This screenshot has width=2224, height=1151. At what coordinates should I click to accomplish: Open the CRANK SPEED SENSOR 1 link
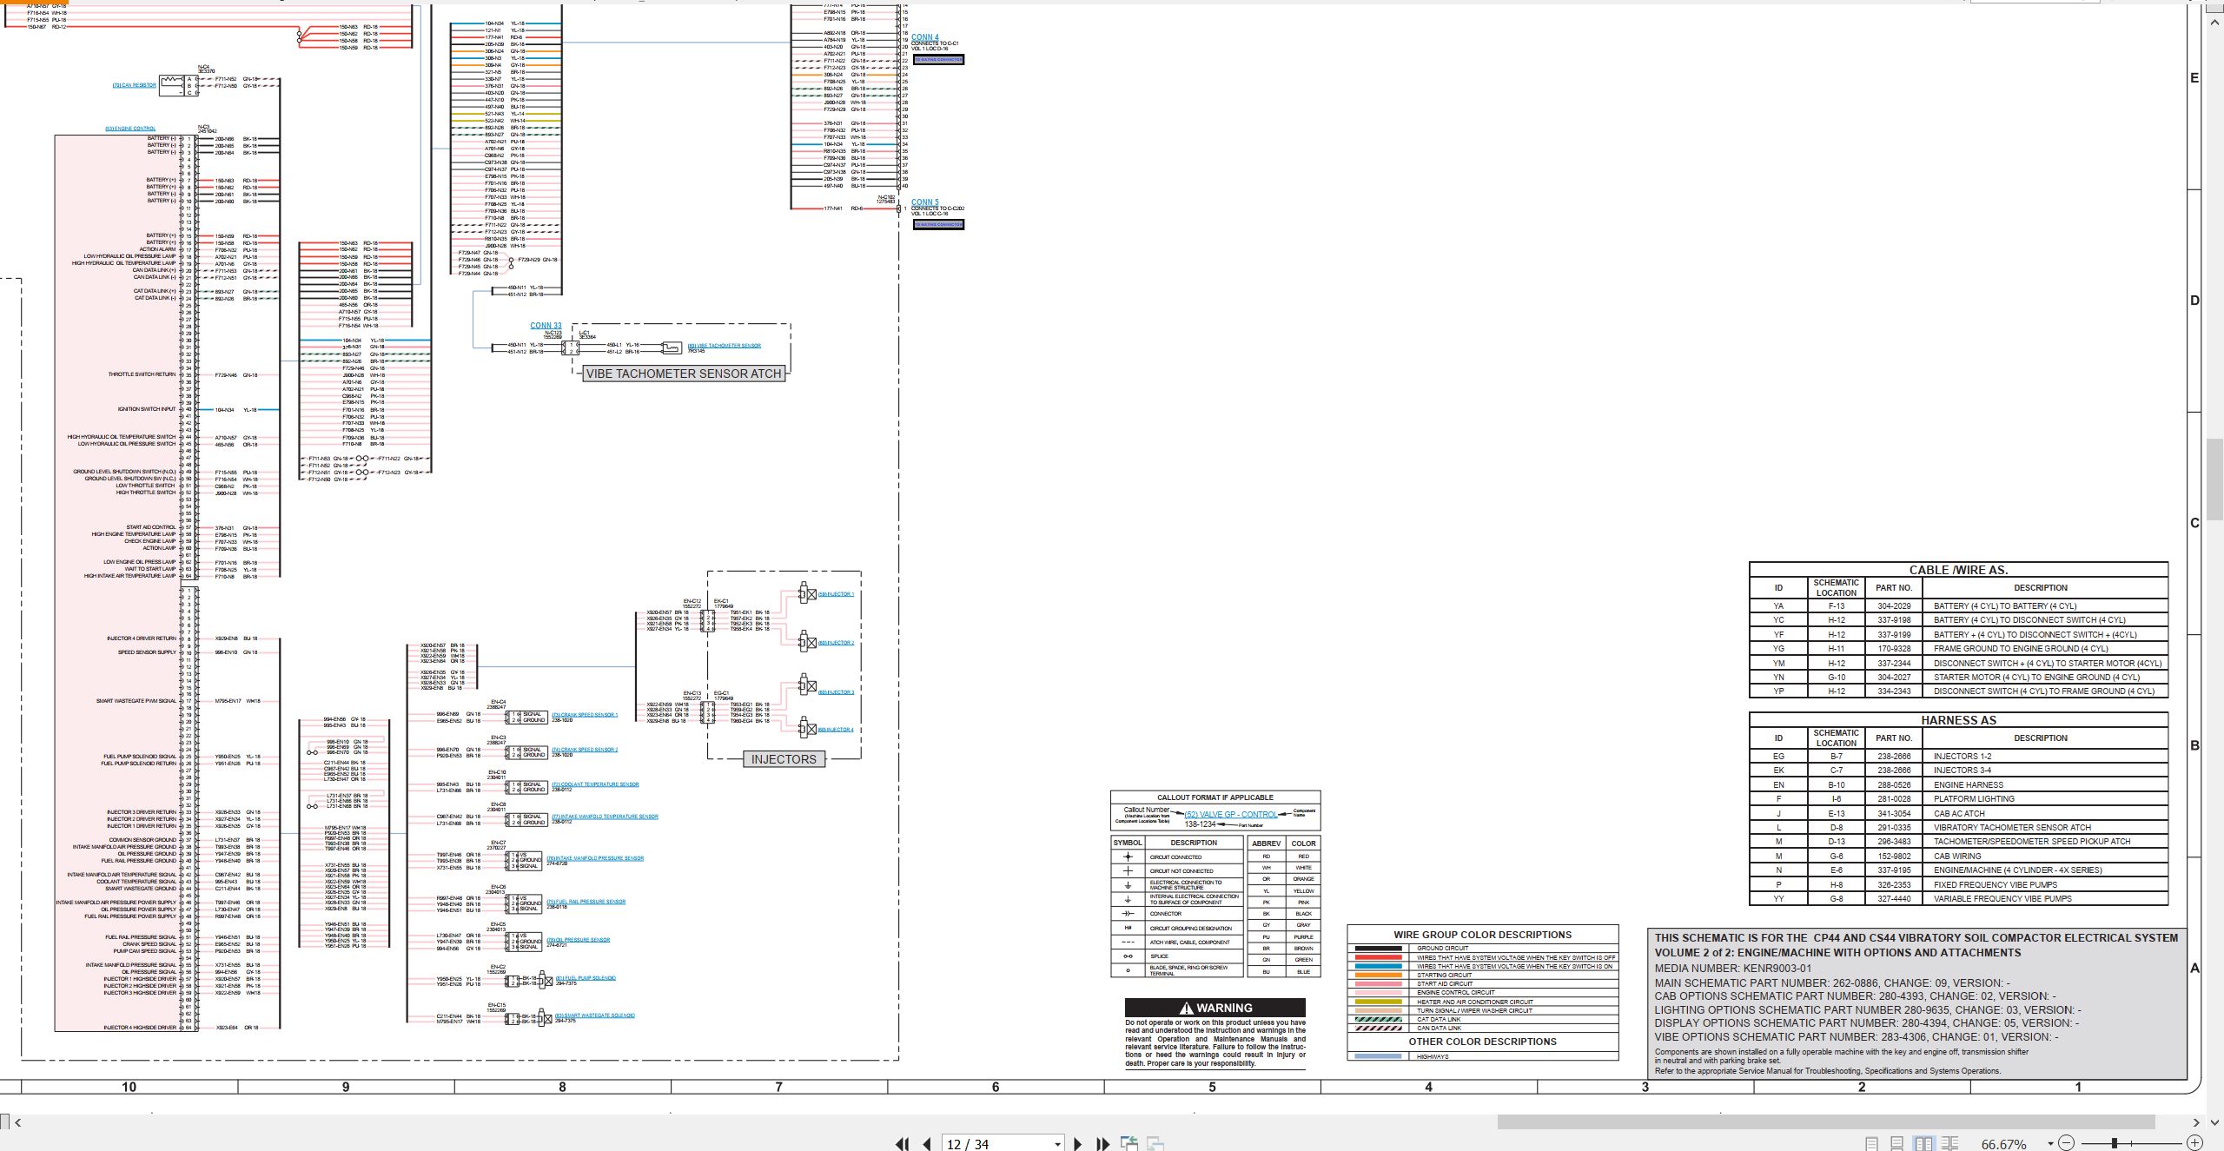tap(585, 715)
